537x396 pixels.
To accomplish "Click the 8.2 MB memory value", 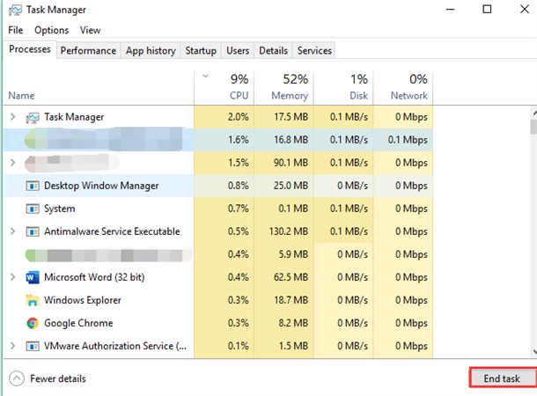I will click(293, 323).
